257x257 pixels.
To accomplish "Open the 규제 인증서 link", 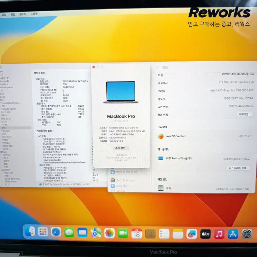I will (121, 155).
